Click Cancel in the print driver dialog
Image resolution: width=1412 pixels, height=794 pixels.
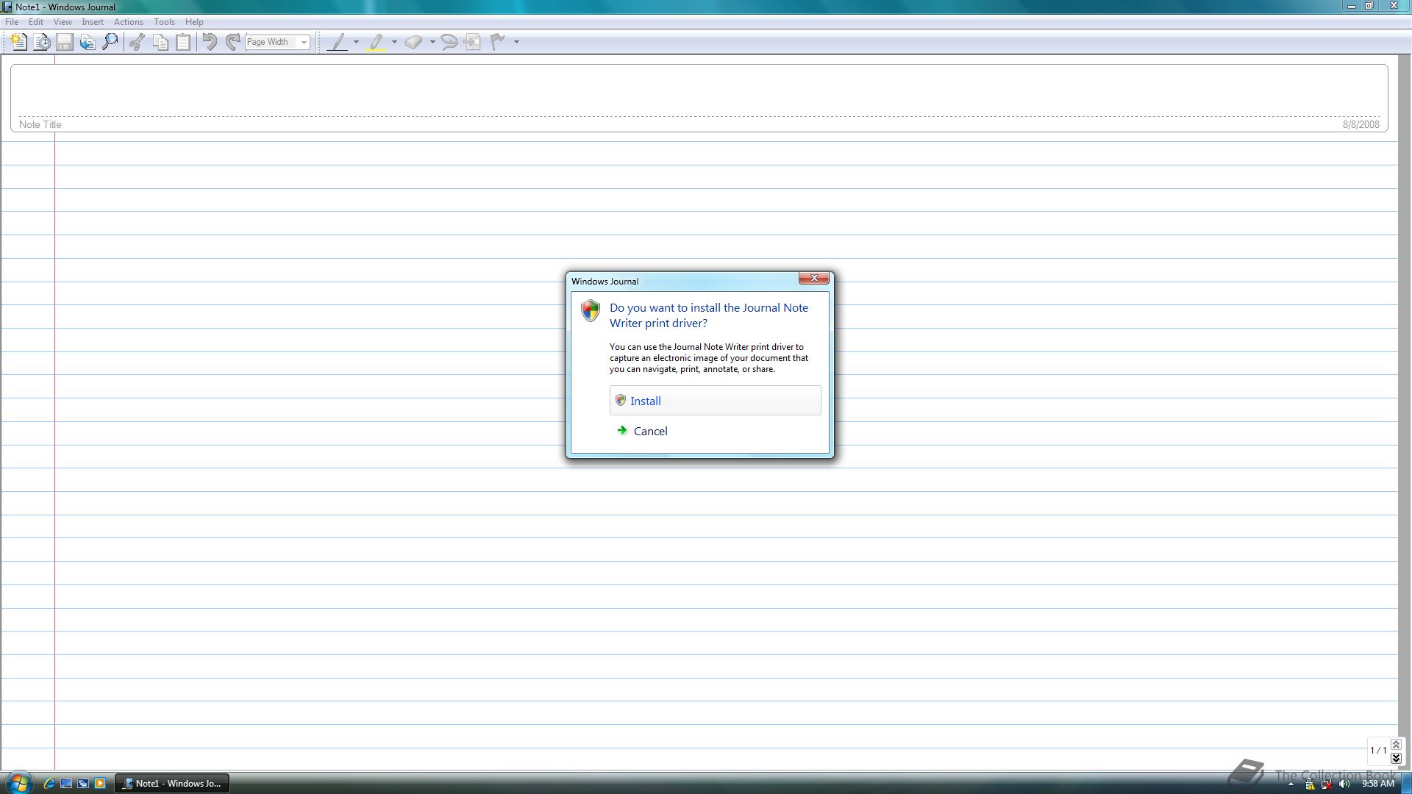pyautogui.click(x=715, y=431)
